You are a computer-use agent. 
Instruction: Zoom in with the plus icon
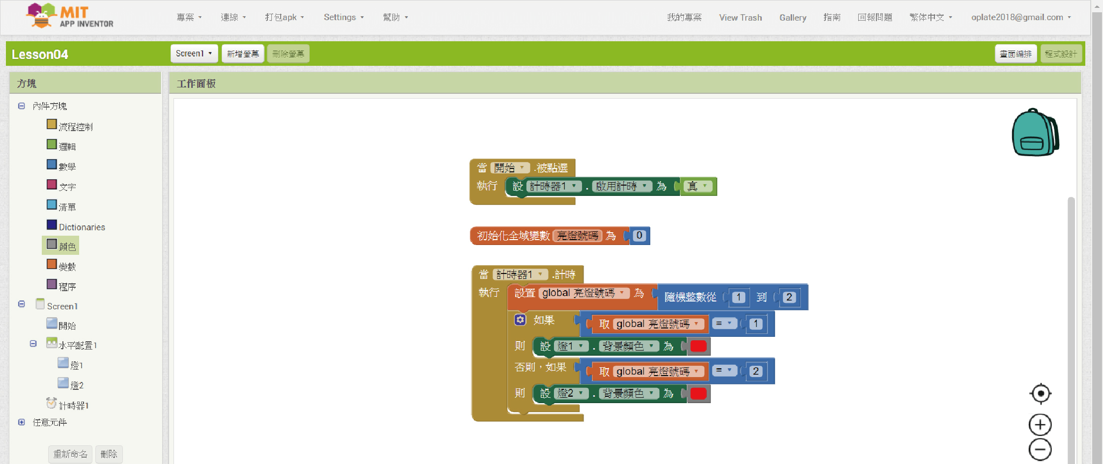[1040, 425]
